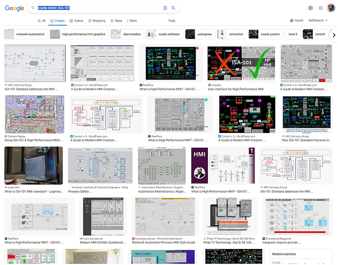
Task: Open the Google account profile picture
Action: coord(331,8)
